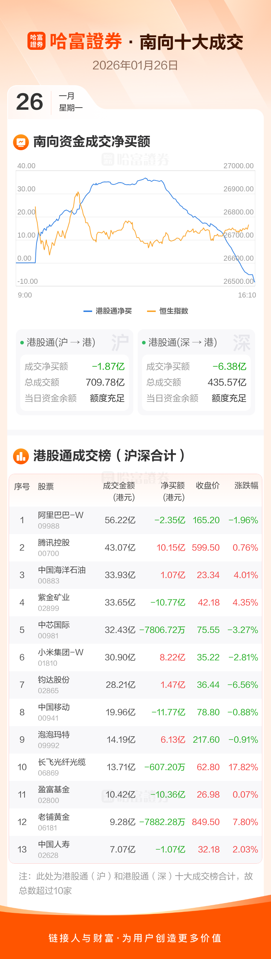Click the faded 沪 watermark icon
271x959 pixels.
pyautogui.click(x=120, y=343)
